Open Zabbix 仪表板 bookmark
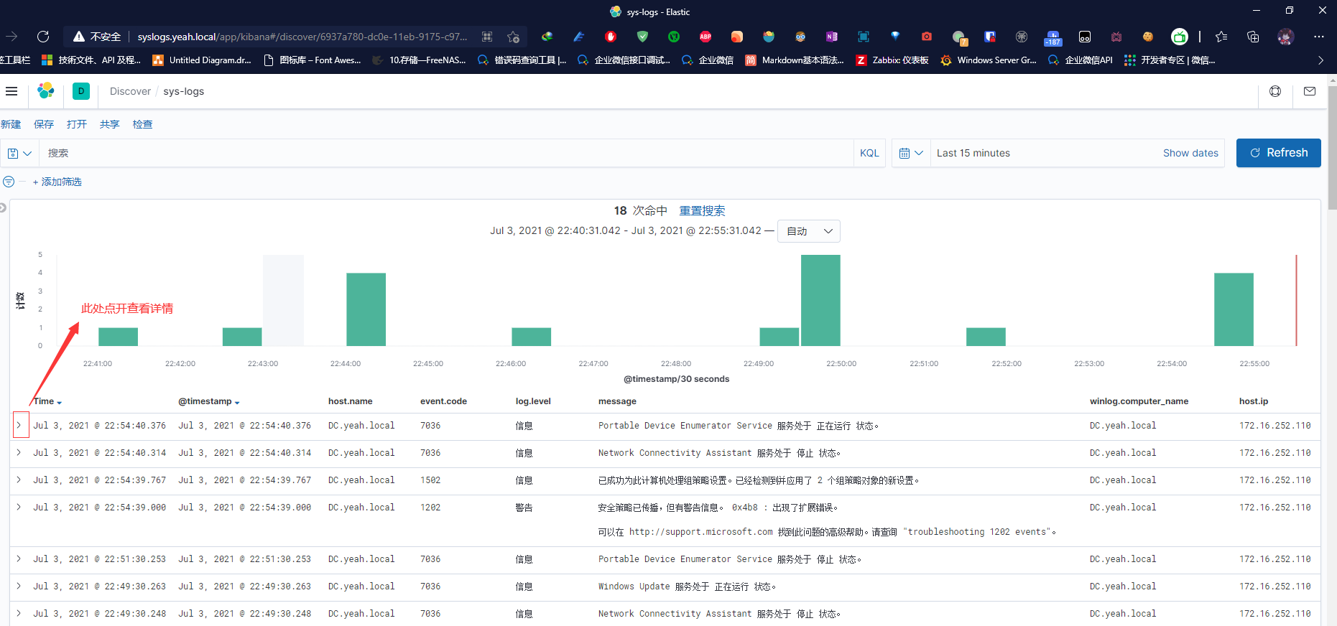This screenshot has width=1337, height=626. coord(892,60)
